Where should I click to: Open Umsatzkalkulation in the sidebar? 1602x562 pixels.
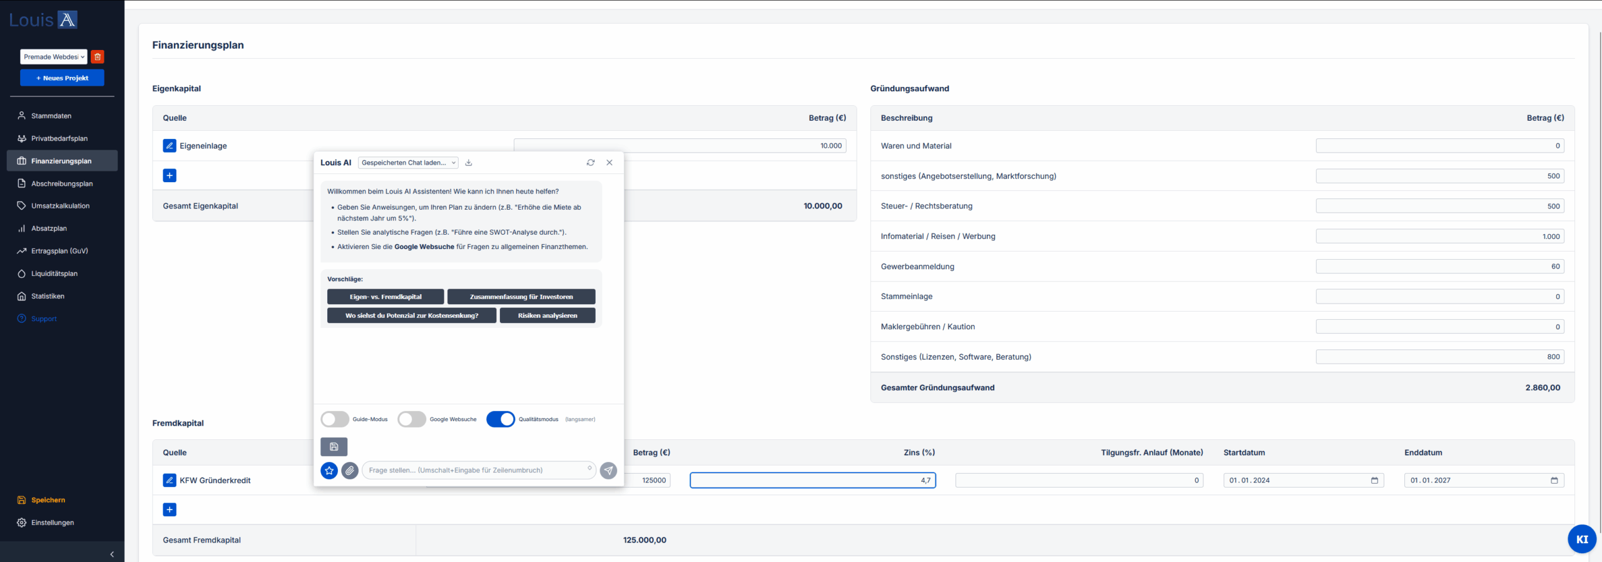click(60, 206)
